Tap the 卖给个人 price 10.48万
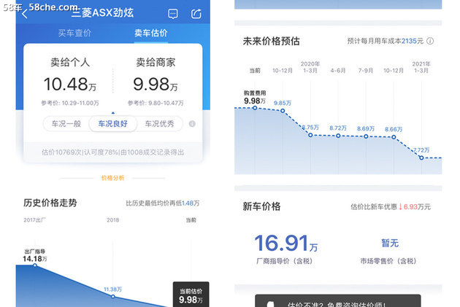Viewport: 460px width, 307px height. [x=70, y=84]
